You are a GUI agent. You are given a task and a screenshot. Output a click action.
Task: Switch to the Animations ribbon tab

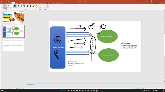click(x=27, y=3)
